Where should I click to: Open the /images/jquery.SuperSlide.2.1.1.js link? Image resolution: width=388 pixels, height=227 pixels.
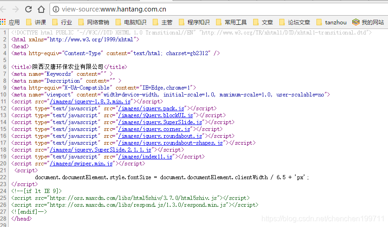click(100, 150)
